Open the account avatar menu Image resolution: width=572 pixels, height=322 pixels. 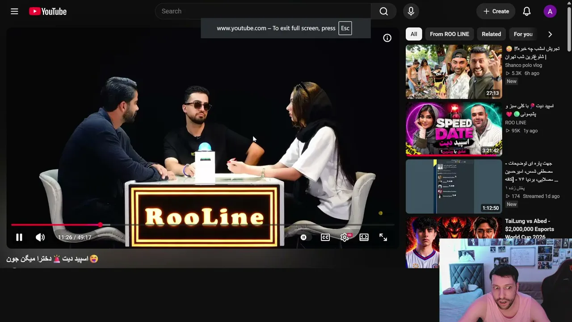coord(550,12)
